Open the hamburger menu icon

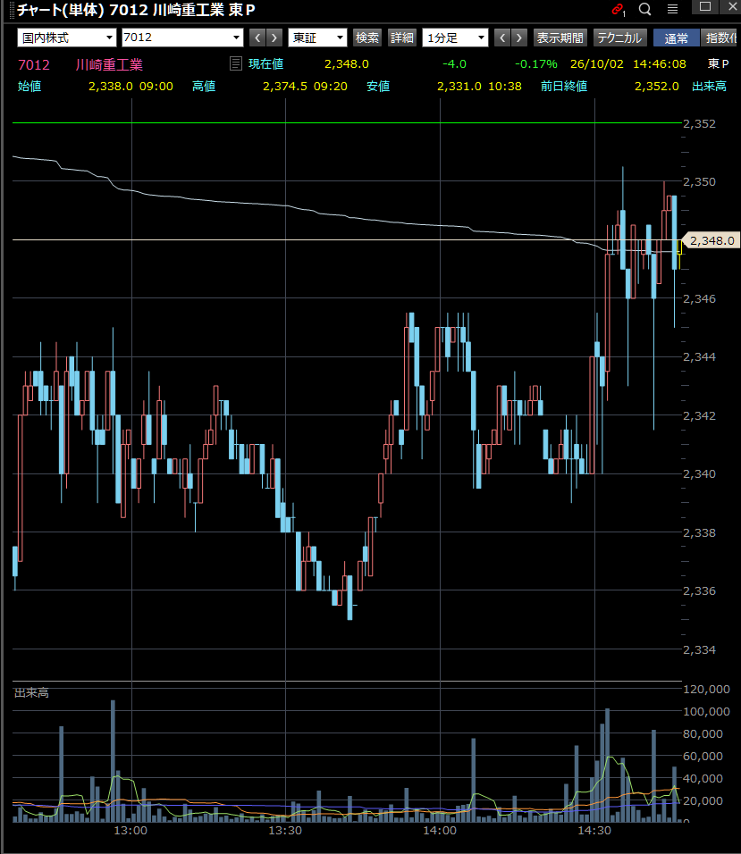[x=672, y=9]
